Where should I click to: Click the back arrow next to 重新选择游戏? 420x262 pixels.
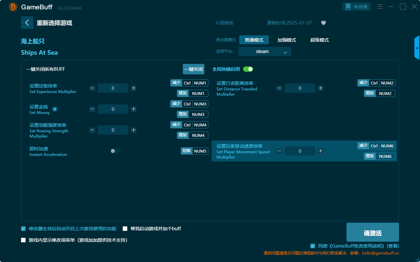pyautogui.click(x=27, y=22)
